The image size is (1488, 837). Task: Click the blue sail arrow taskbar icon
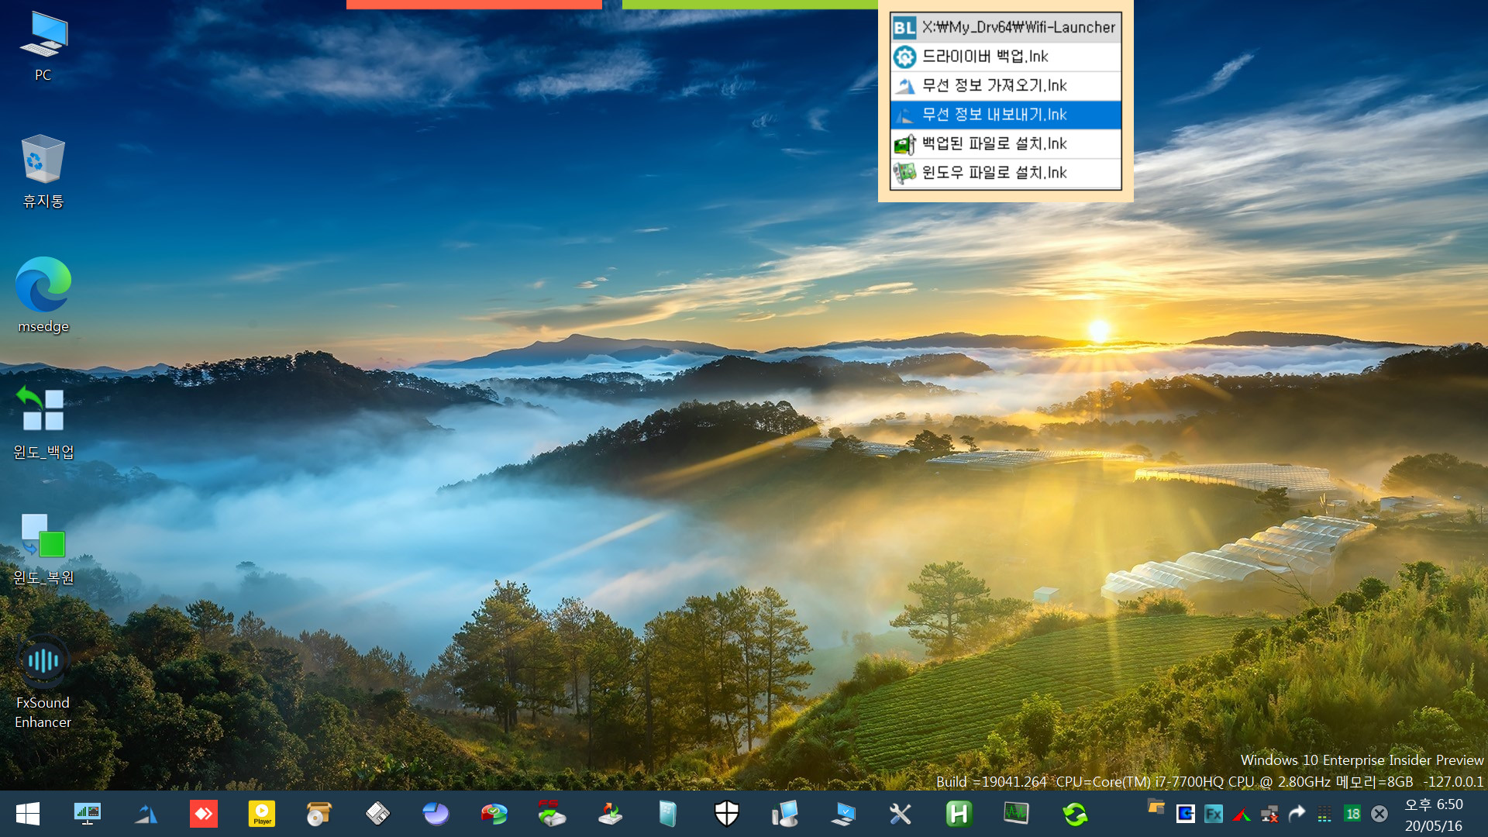tap(145, 814)
